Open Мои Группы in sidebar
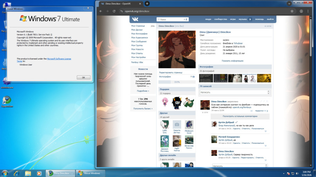316x177 pixels. click(137, 45)
